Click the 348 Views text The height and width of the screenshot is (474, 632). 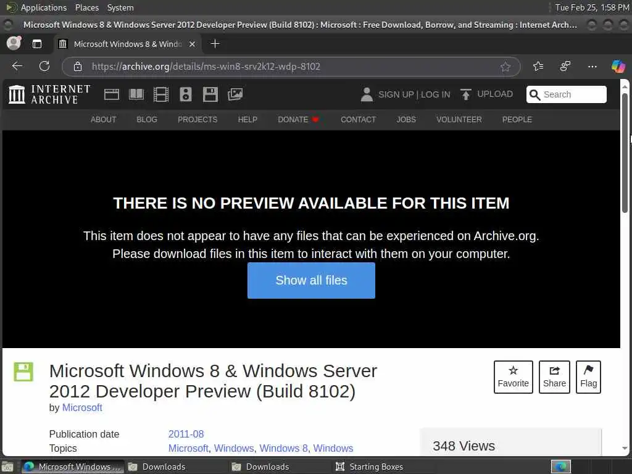pyautogui.click(x=464, y=446)
